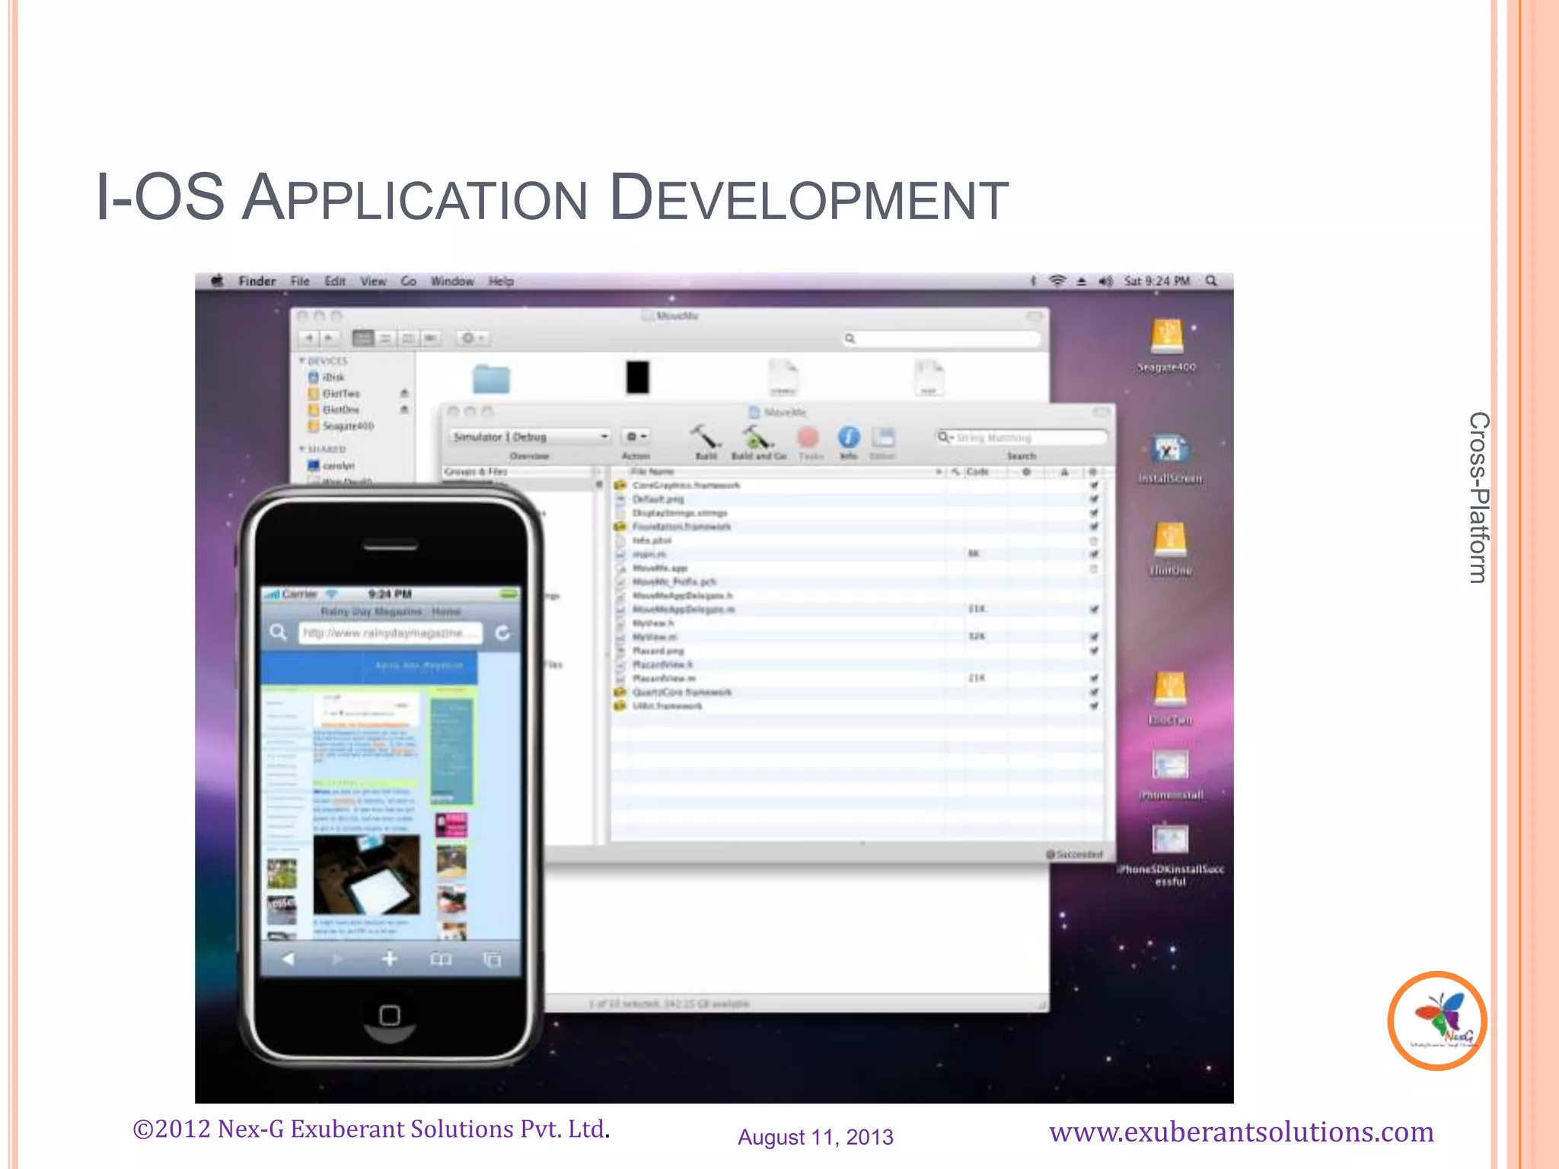Open the Action gear menu in Xcode
This screenshot has height=1169, width=1559.
click(636, 437)
